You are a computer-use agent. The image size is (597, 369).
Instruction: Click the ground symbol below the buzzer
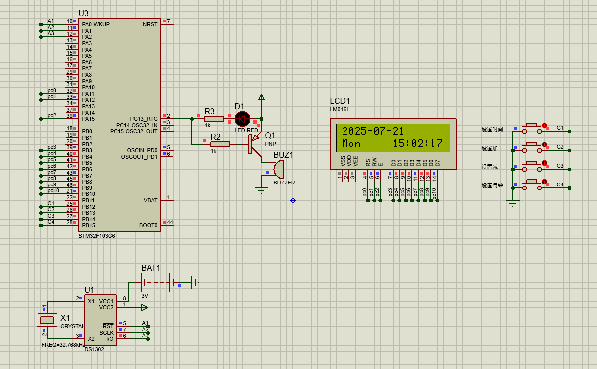[x=261, y=191]
